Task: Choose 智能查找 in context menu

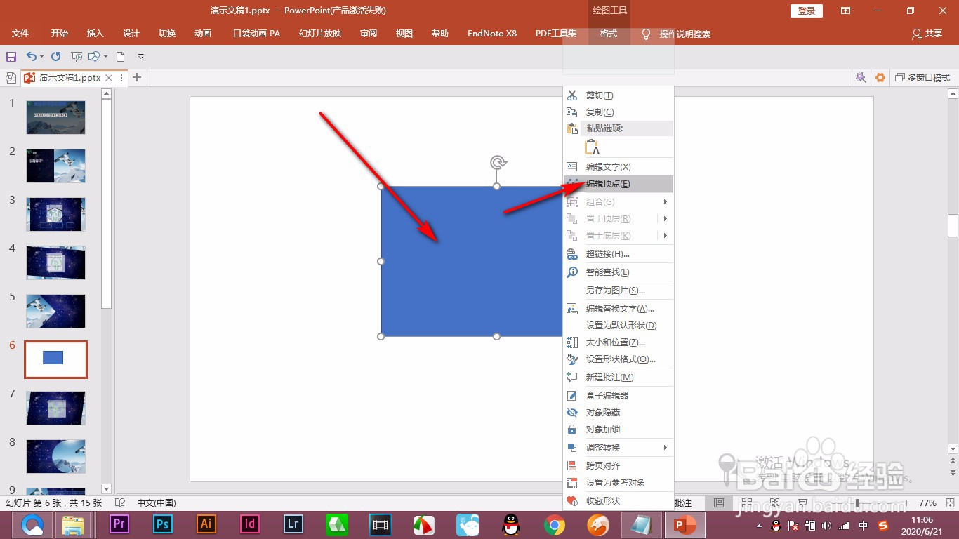Action: (x=619, y=272)
